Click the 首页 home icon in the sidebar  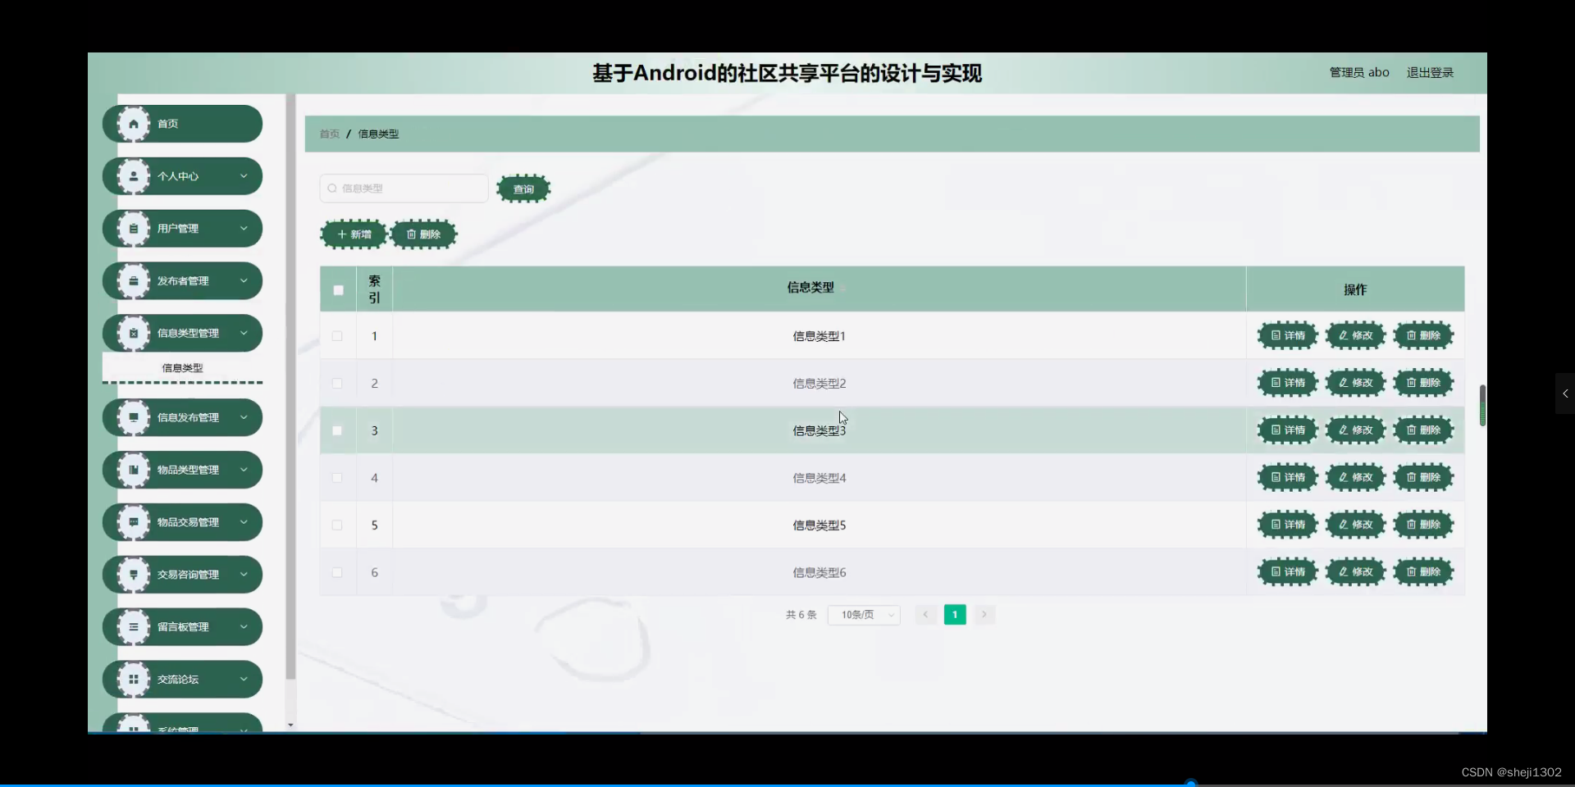point(134,123)
